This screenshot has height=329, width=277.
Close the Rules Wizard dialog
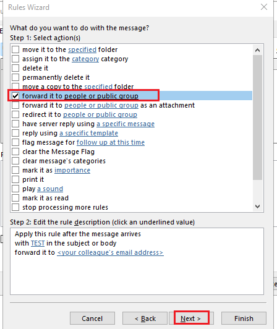264,7
